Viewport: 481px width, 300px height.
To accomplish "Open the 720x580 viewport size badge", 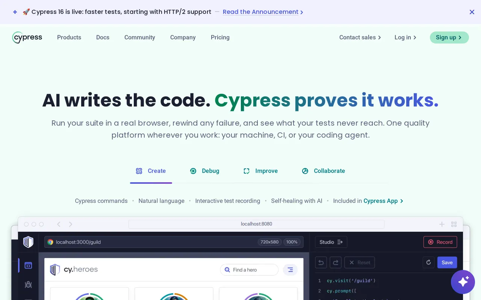I will click(270, 242).
